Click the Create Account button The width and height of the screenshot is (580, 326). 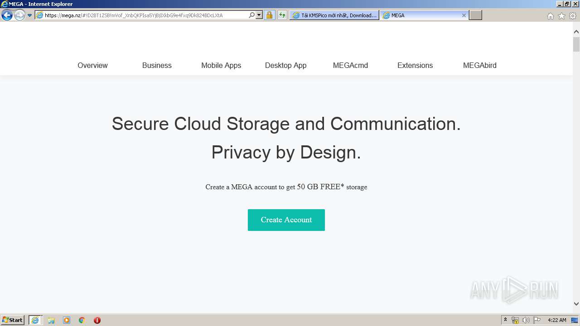tap(286, 220)
